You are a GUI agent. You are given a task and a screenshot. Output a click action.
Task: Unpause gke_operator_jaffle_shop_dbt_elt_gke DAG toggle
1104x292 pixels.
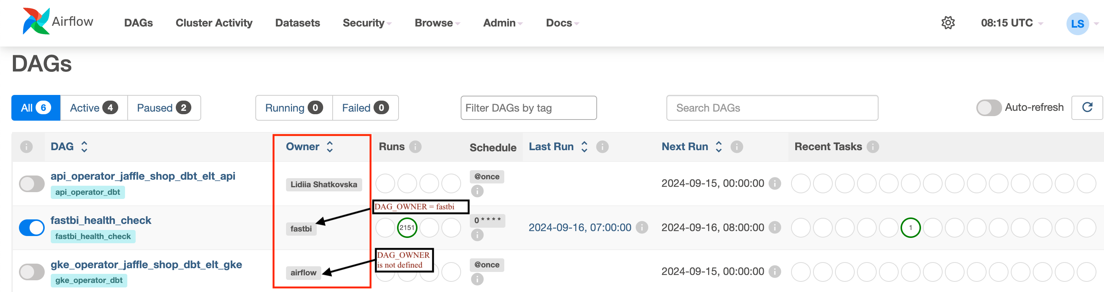(x=32, y=272)
